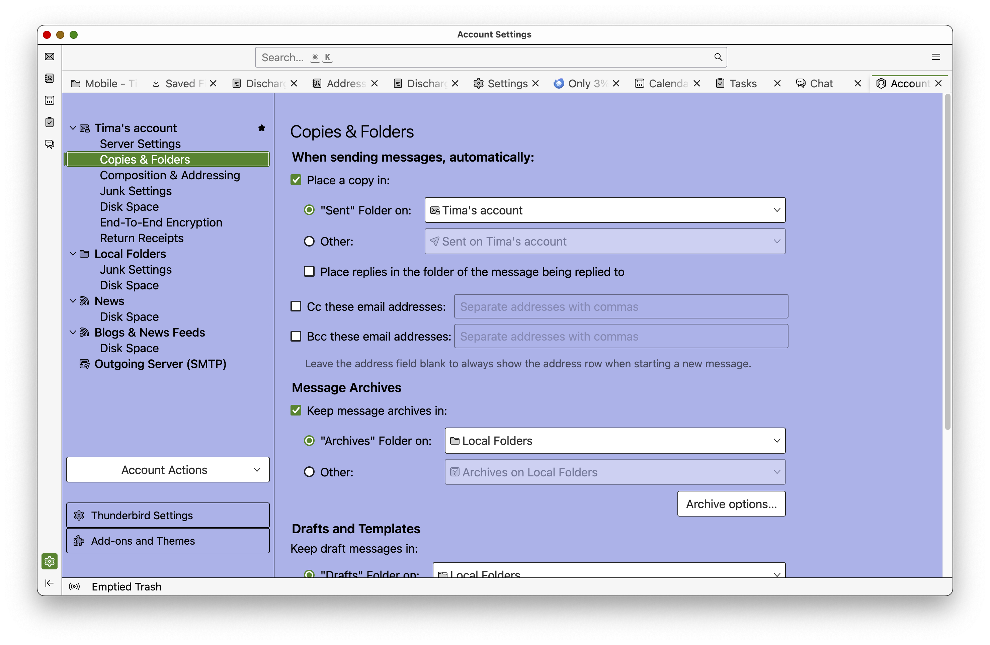Viewport: 990px width, 645px height.
Task: Open Address Book sidebar icon
Action: (50, 79)
